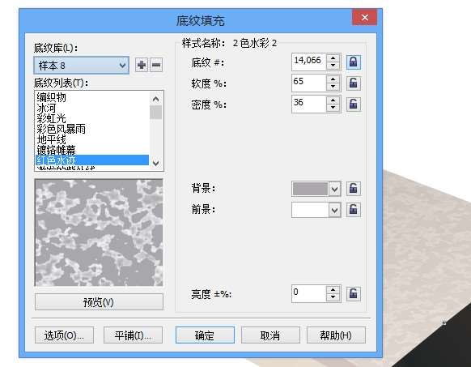Confirm with the 确定 button
Screen dimensions: 471x367
coord(205,335)
